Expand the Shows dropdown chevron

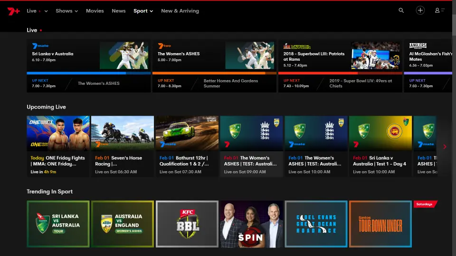tap(76, 11)
